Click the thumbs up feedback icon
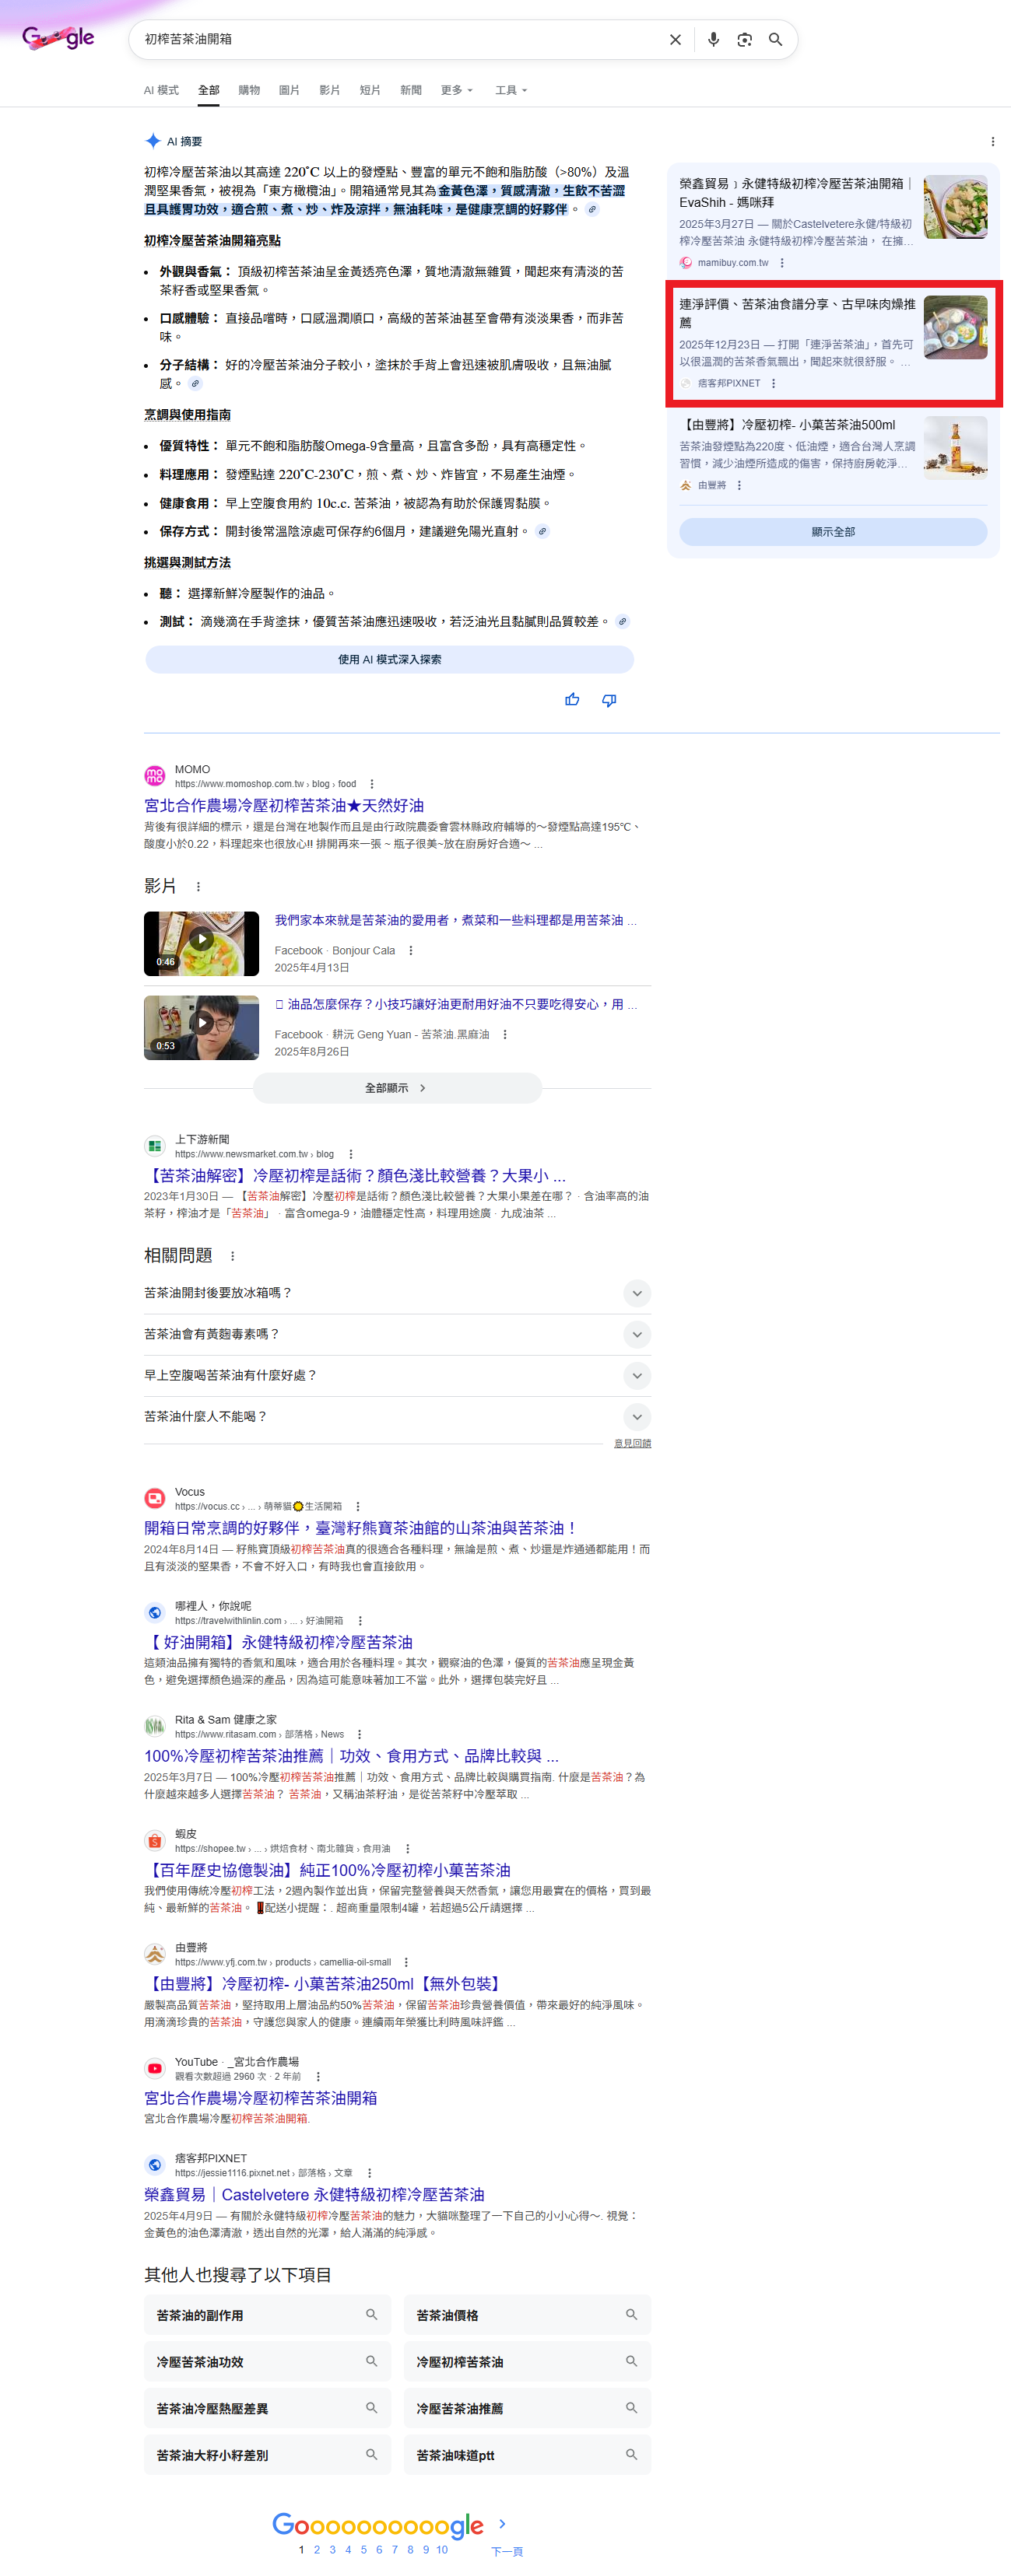1011x2576 pixels. tap(571, 699)
